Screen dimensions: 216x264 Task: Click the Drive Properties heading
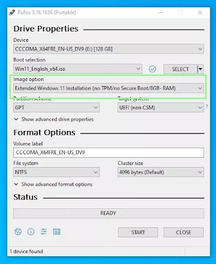[46, 29]
